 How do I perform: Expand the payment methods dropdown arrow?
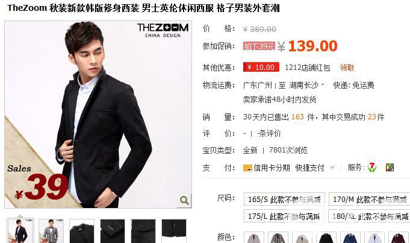pos(332,167)
